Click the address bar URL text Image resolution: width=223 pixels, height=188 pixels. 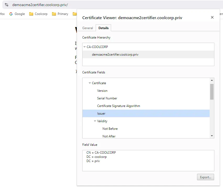coord(40,5)
